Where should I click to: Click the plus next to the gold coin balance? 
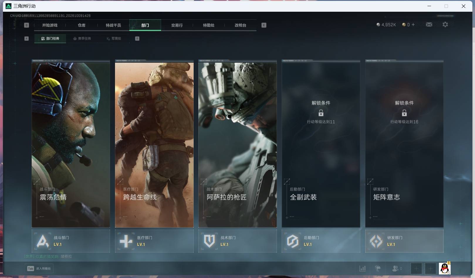pyautogui.click(x=413, y=25)
